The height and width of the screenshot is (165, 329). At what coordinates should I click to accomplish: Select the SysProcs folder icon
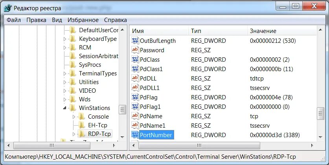tap(73, 64)
